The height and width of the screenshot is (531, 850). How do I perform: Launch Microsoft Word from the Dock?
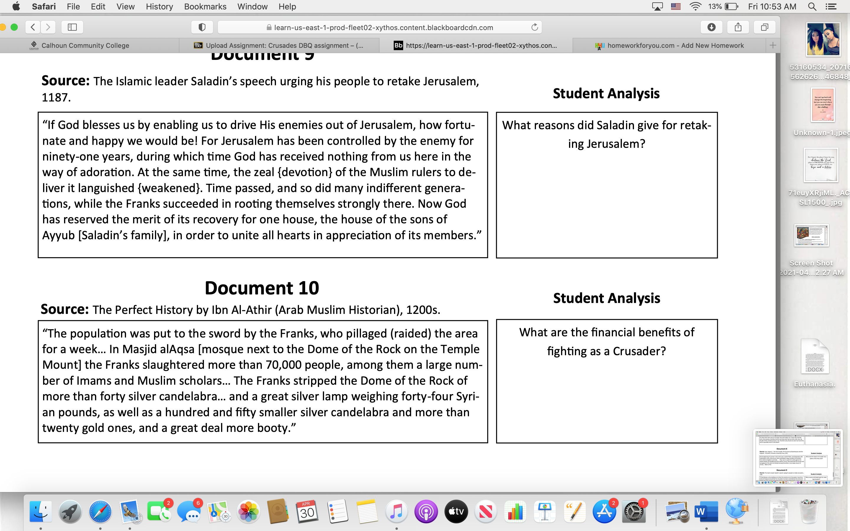point(706,511)
